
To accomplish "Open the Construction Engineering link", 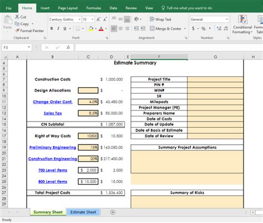I will (53, 159).
